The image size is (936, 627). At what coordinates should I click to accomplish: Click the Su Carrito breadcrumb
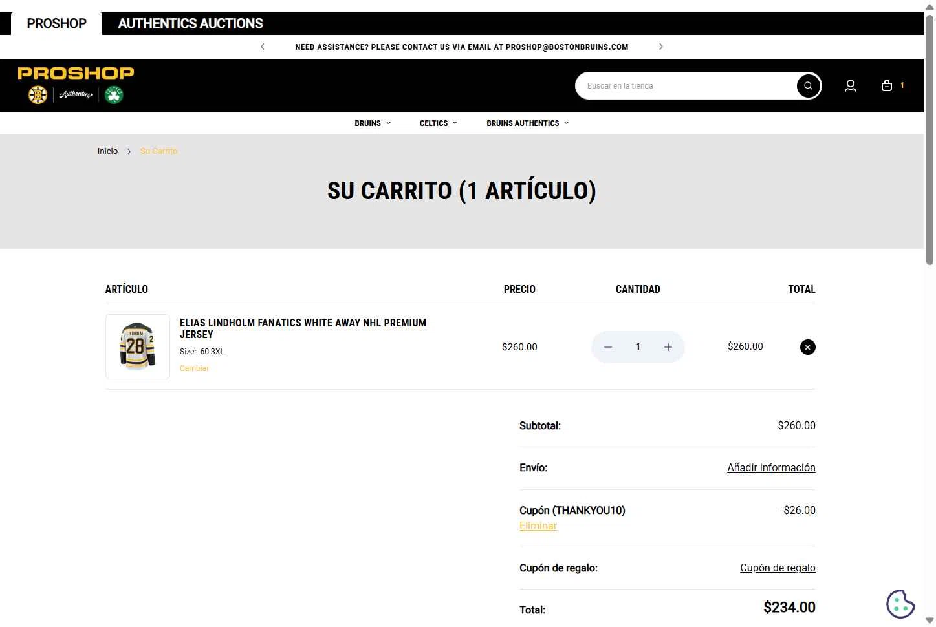[x=158, y=151]
